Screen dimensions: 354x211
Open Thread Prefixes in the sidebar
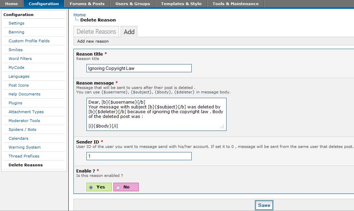click(24, 156)
